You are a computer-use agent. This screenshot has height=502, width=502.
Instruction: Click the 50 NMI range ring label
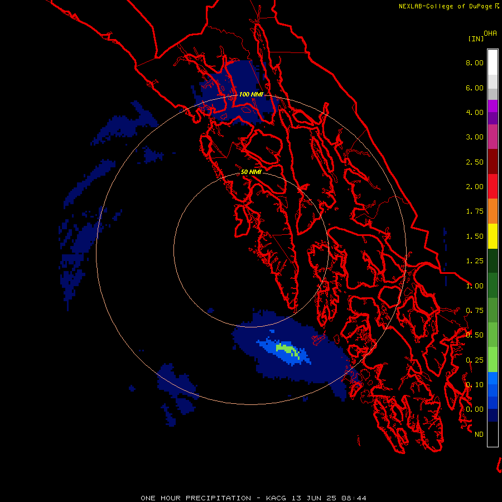coord(251,172)
